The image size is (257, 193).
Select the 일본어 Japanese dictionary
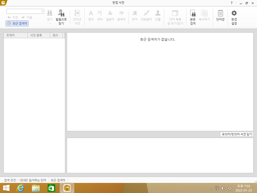pos(110,16)
